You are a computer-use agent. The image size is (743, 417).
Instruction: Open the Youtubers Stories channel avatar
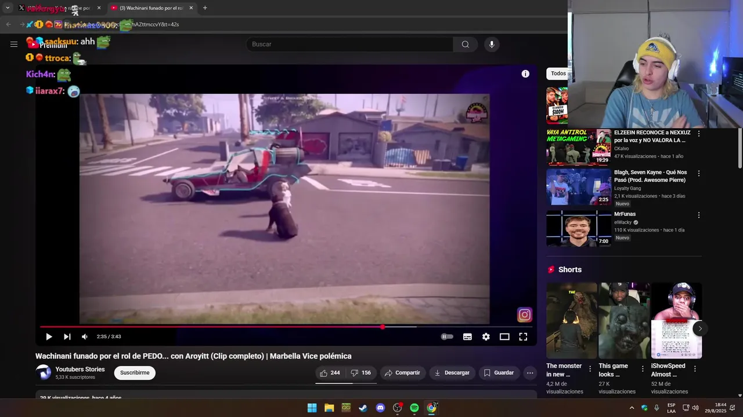44,372
